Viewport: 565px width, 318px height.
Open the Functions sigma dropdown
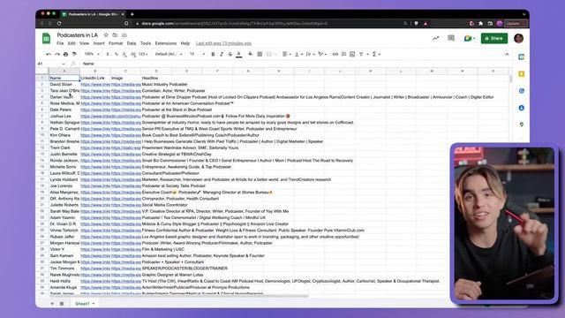tap(376, 54)
